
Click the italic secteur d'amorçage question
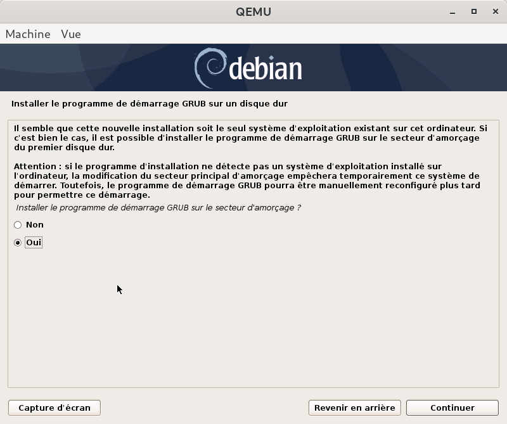(x=158, y=208)
